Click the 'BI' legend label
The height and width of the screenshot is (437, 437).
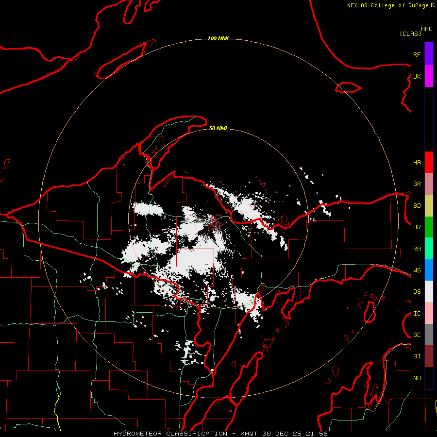[x=417, y=356]
